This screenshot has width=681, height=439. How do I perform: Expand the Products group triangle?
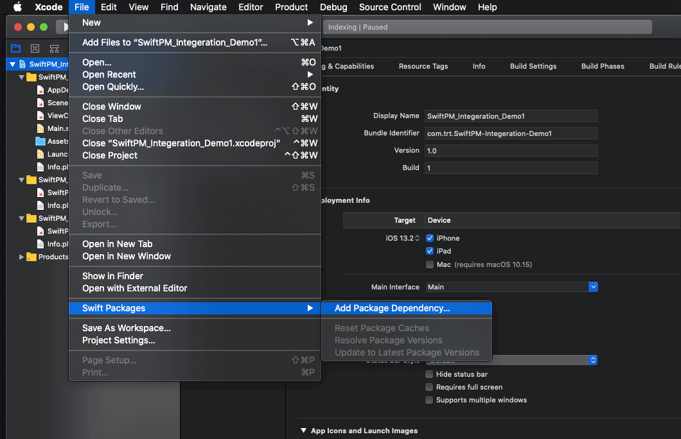[21, 257]
